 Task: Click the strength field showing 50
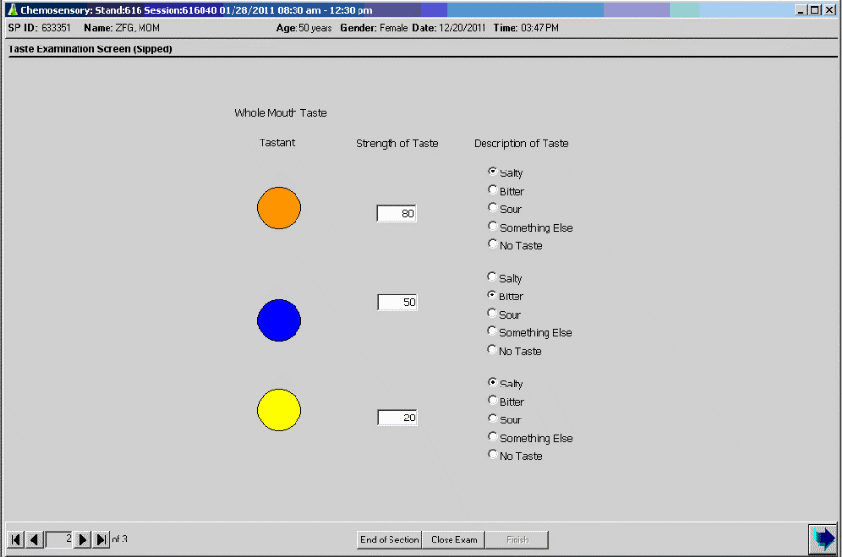coord(397,302)
